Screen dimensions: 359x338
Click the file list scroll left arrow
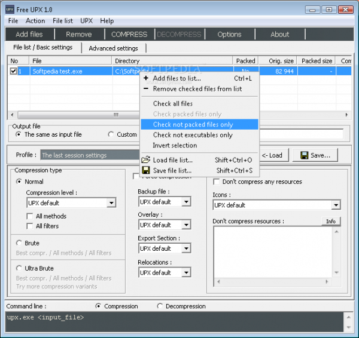pyautogui.click(x=12, y=115)
